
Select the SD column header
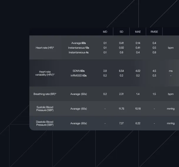click(121, 32)
